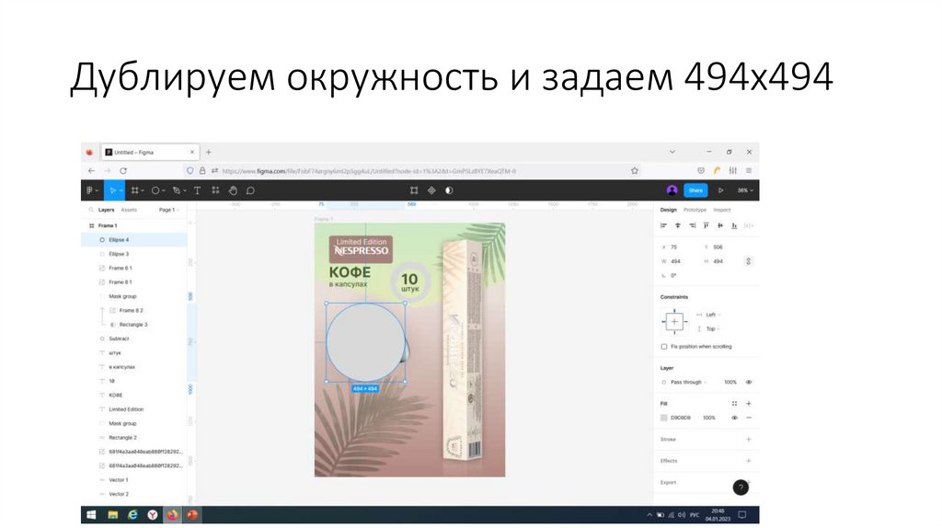Click the Create component icon
The height and width of the screenshot is (528, 942).
tap(414, 190)
